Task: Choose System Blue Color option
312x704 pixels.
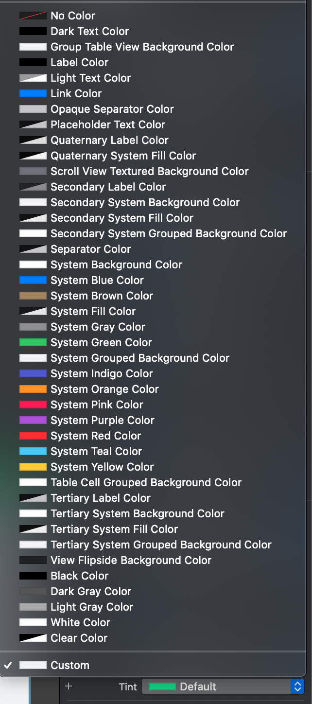Action: pos(97,280)
